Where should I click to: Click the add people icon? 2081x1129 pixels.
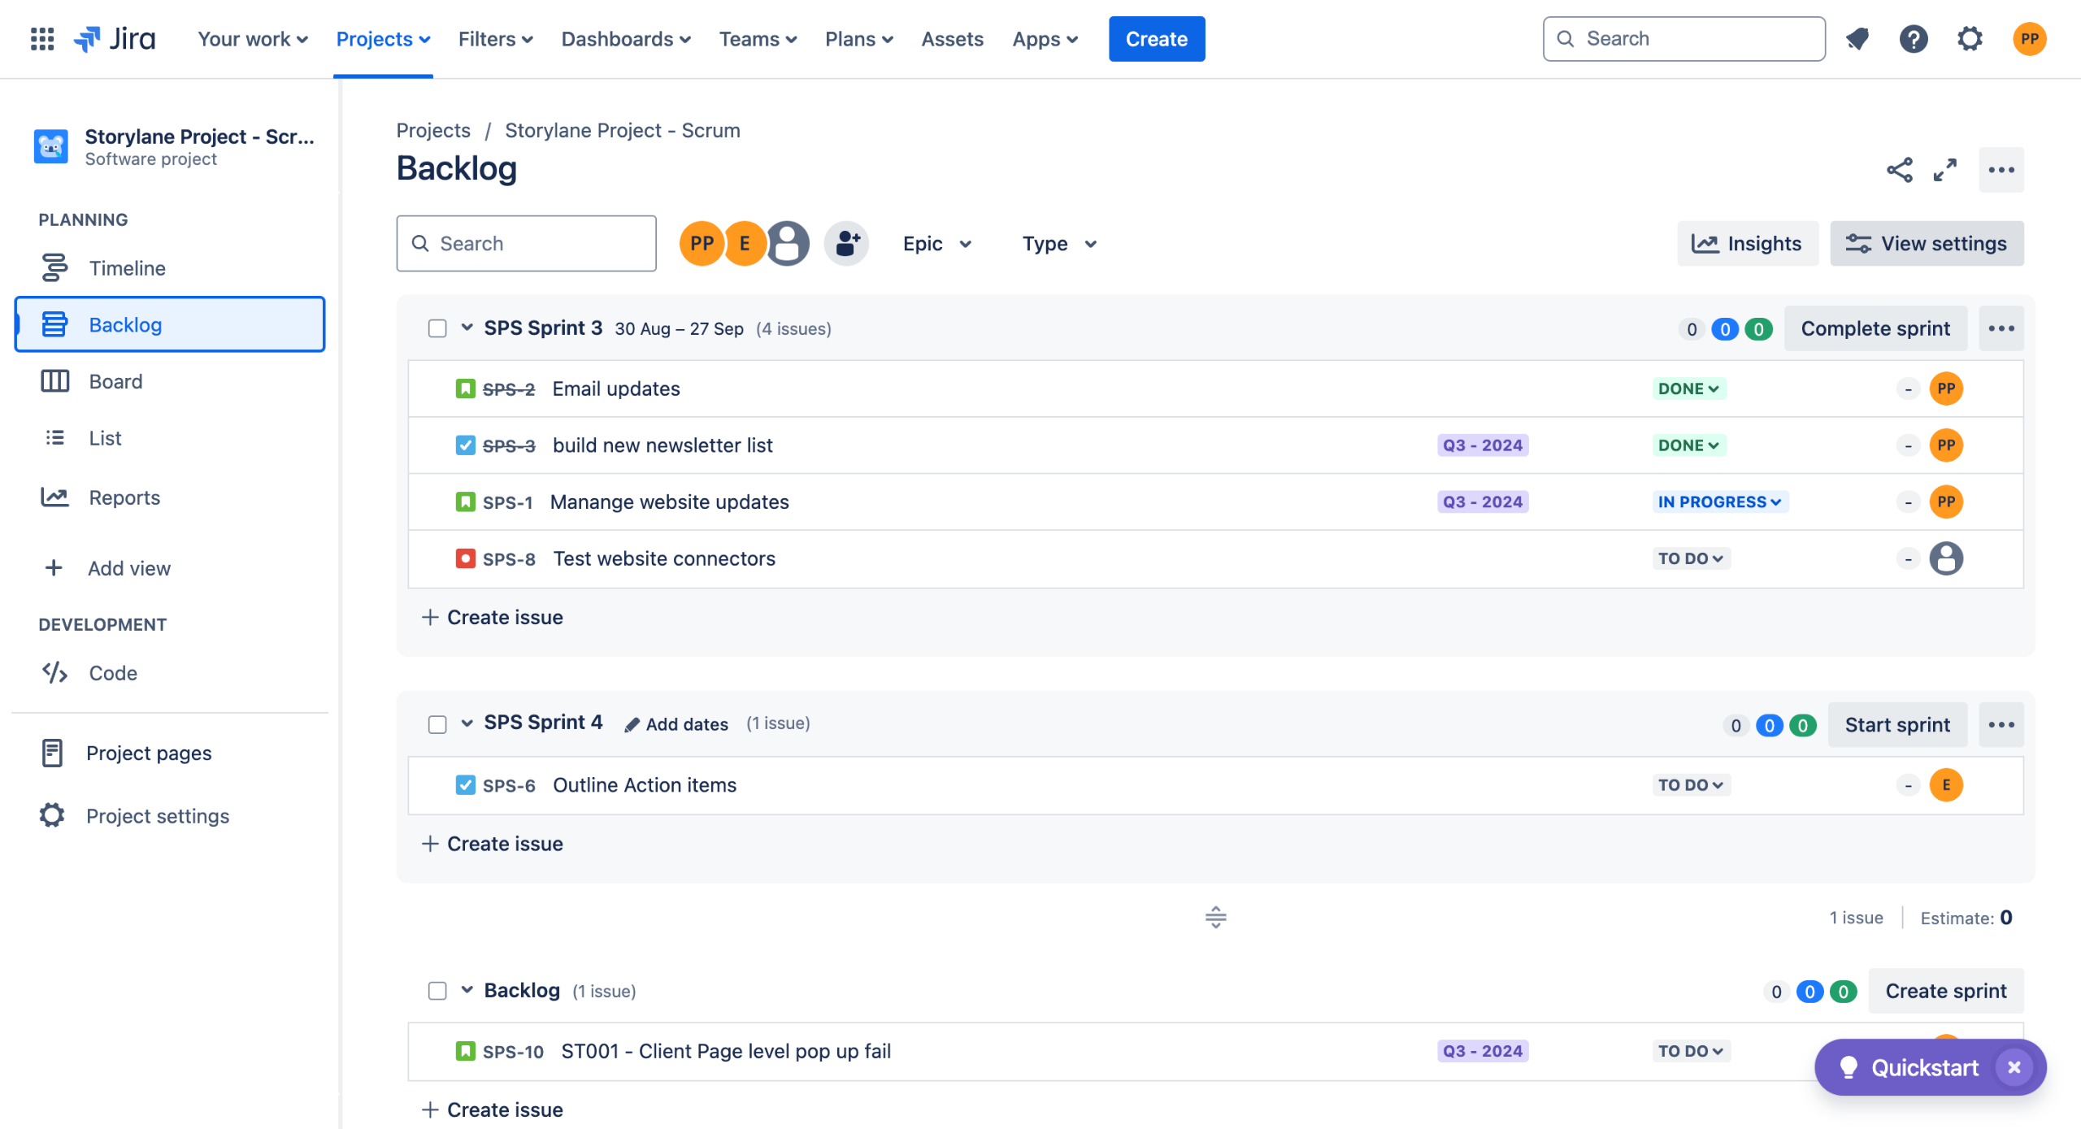(x=846, y=243)
